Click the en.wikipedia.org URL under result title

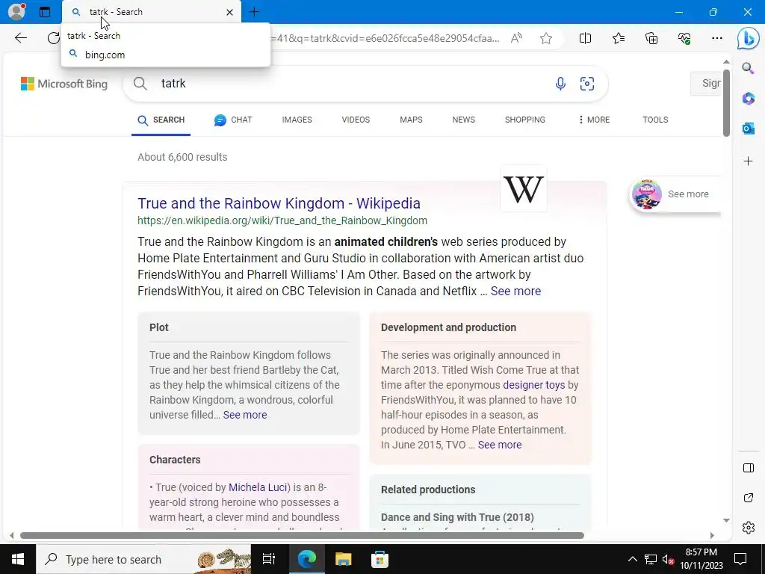[282, 220]
